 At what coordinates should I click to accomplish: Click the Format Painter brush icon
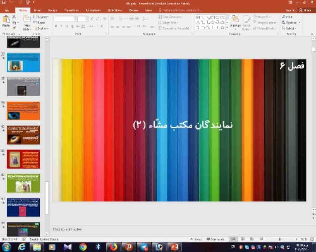click(14, 28)
